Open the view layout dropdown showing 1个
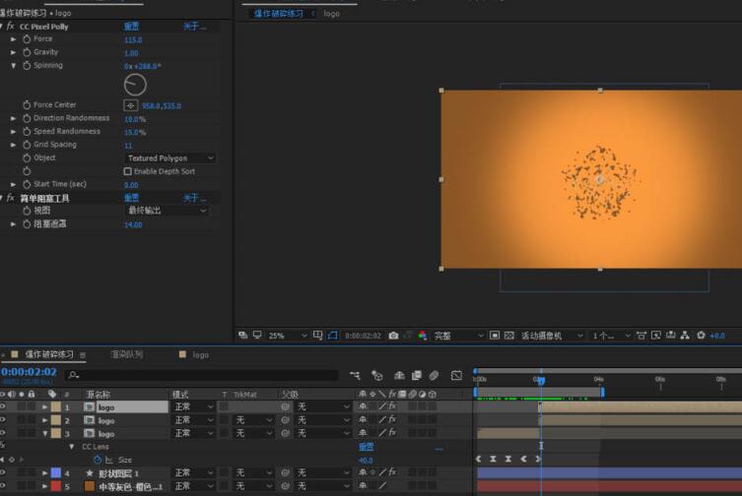742x496 pixels. (611, 336)
